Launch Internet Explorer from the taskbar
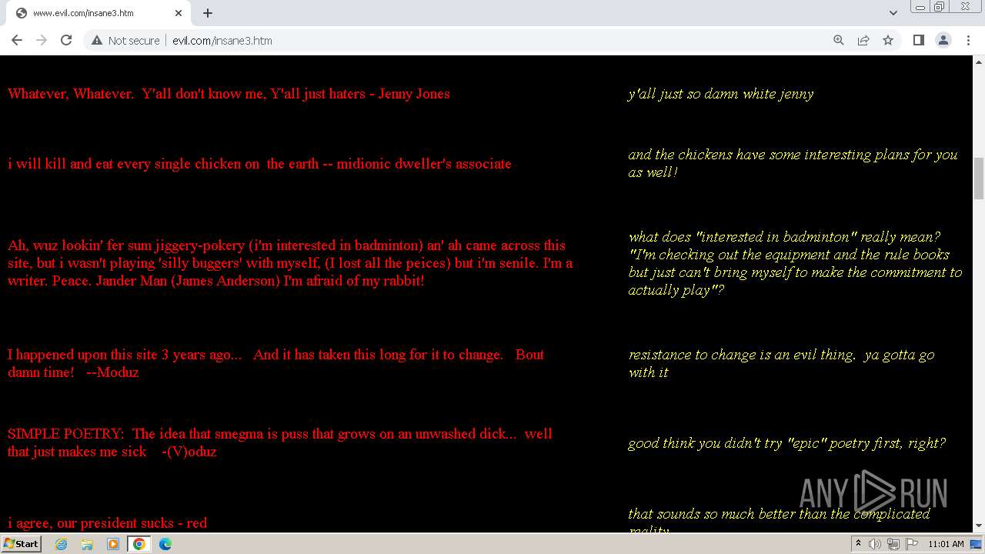Image resolution: width=985 pixels, height=554 pixels. point(61,544)
